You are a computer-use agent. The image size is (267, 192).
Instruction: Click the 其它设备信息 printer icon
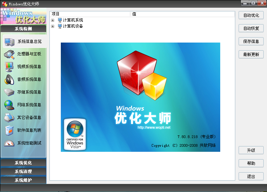[9, 118]
